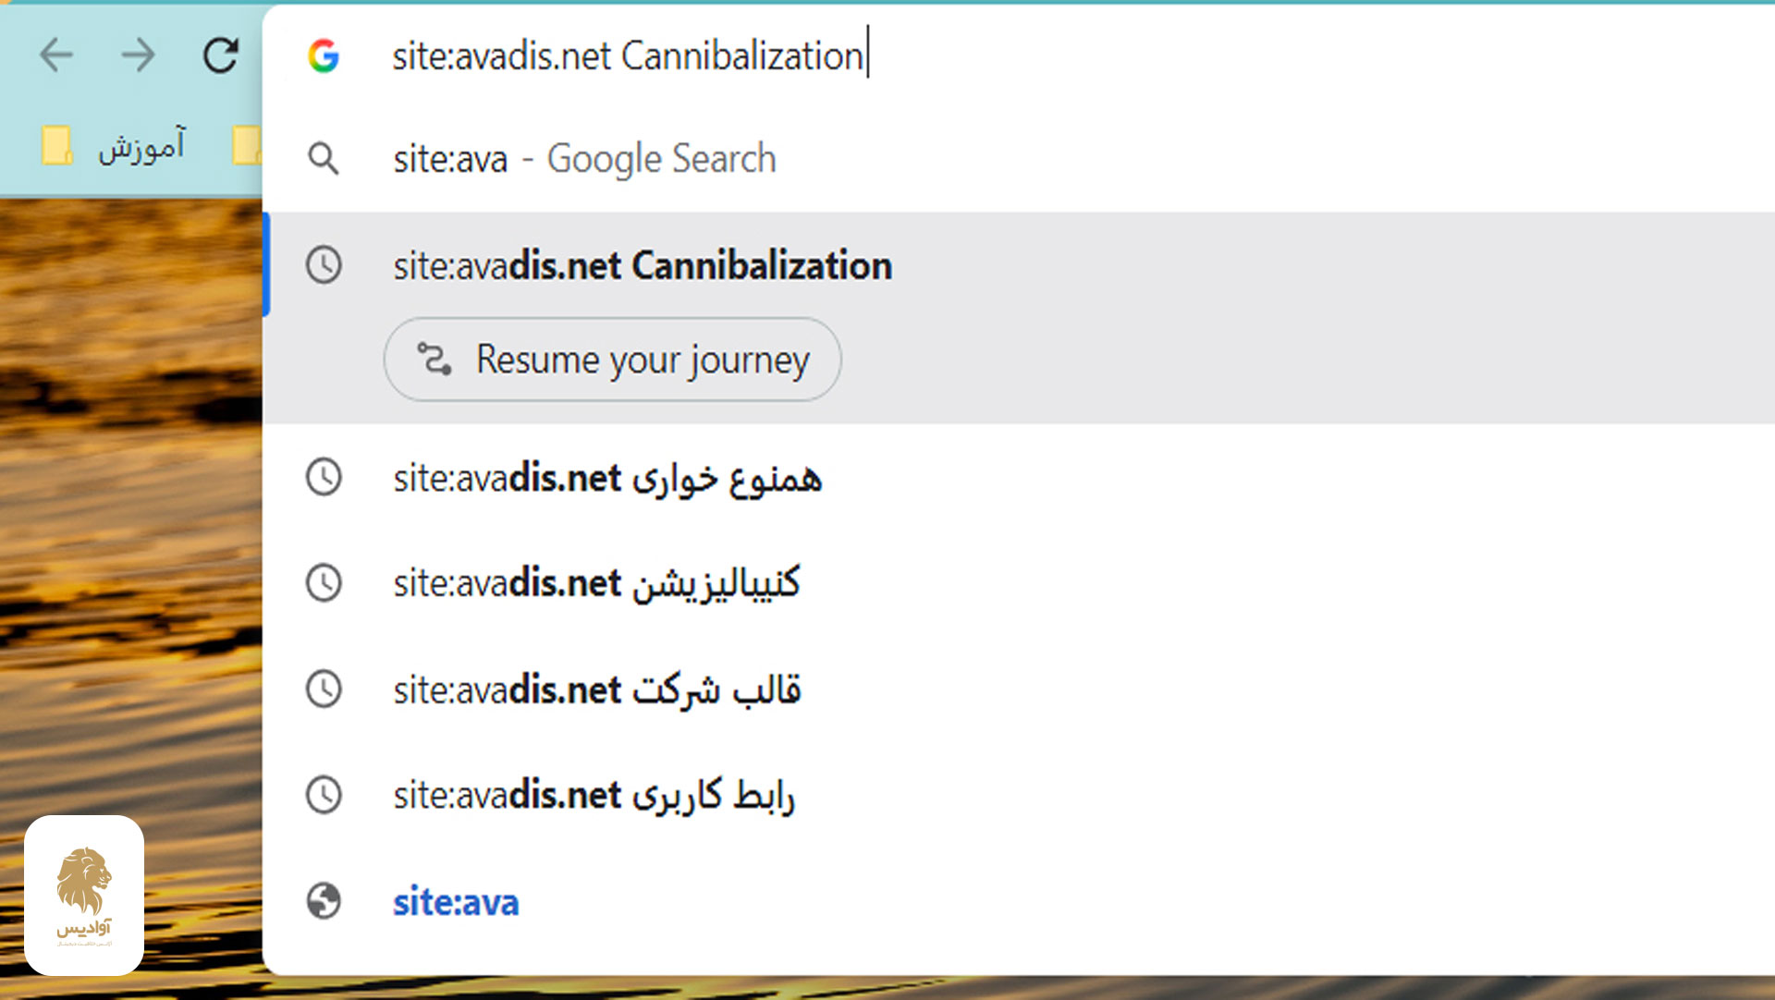
Task: Select the site:ava Google Search suggestion
Action: pos(584,159)
